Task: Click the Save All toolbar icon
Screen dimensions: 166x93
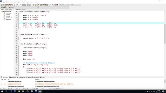Action: tap(8, 5)
